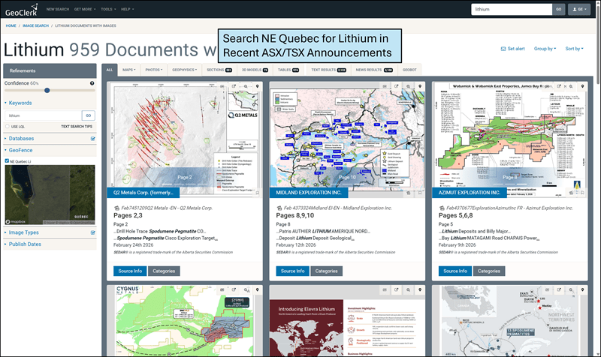Expand the Image Types refinement section

click(x=23, y=232)
